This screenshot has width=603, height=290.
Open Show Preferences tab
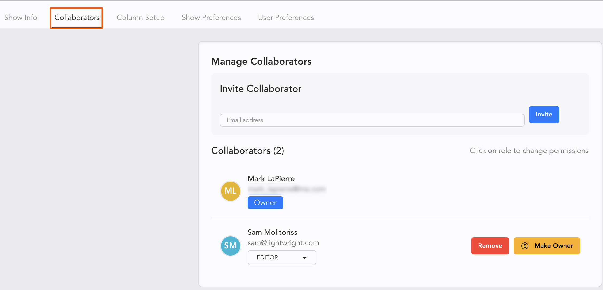tap(211, 18)
